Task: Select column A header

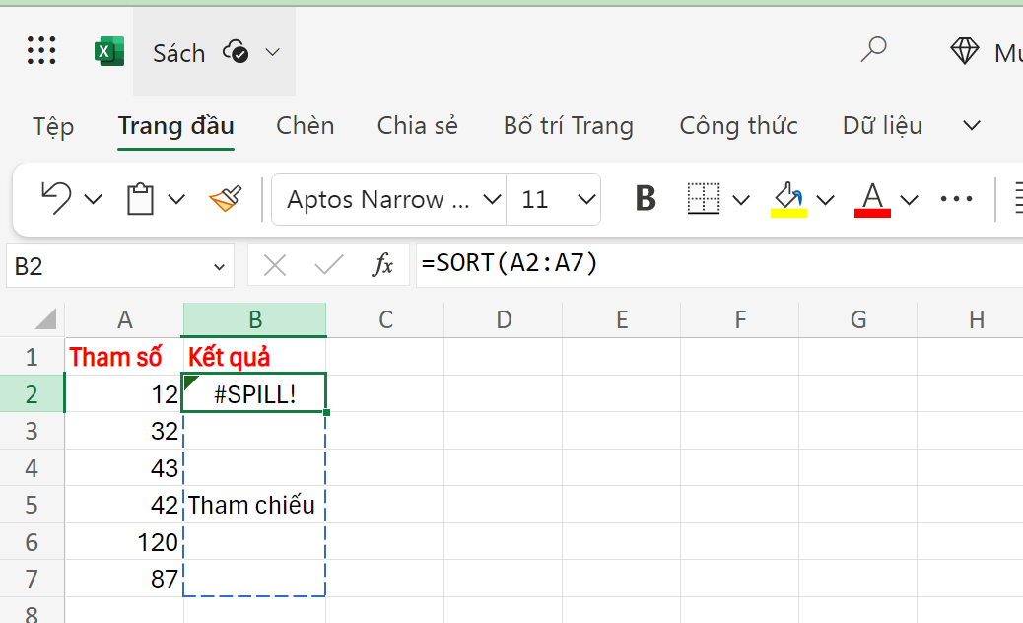Action: 124,319
